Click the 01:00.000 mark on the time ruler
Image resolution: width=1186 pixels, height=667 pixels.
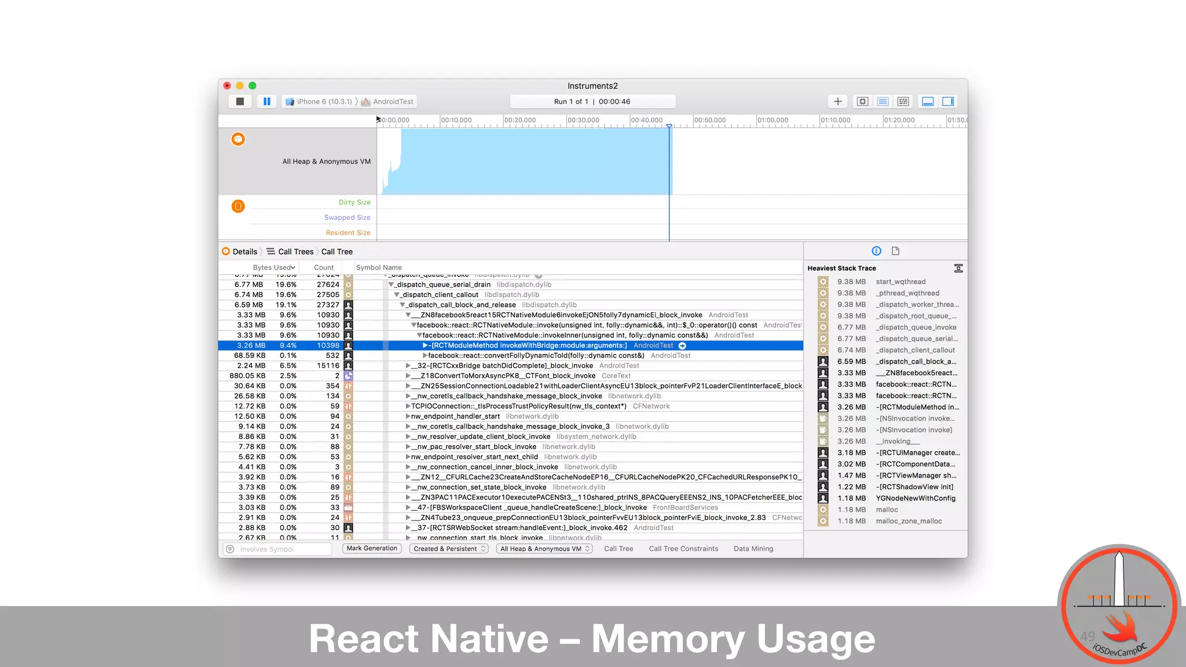[x=773, y=120]
